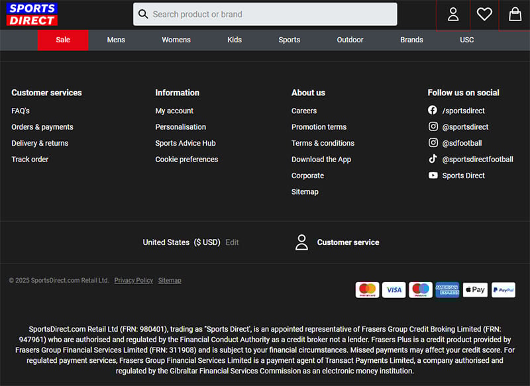Open the account profile icon
This screenshot has width=530, height=386.
click(x=453, y=15)
